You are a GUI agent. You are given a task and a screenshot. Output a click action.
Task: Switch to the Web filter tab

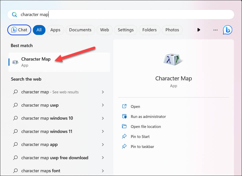pyautogui.click(x=104, y=30)
